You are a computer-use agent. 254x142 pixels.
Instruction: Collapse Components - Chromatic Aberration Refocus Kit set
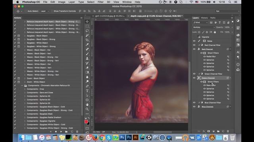pyautogui.click(x=22, y=86)
